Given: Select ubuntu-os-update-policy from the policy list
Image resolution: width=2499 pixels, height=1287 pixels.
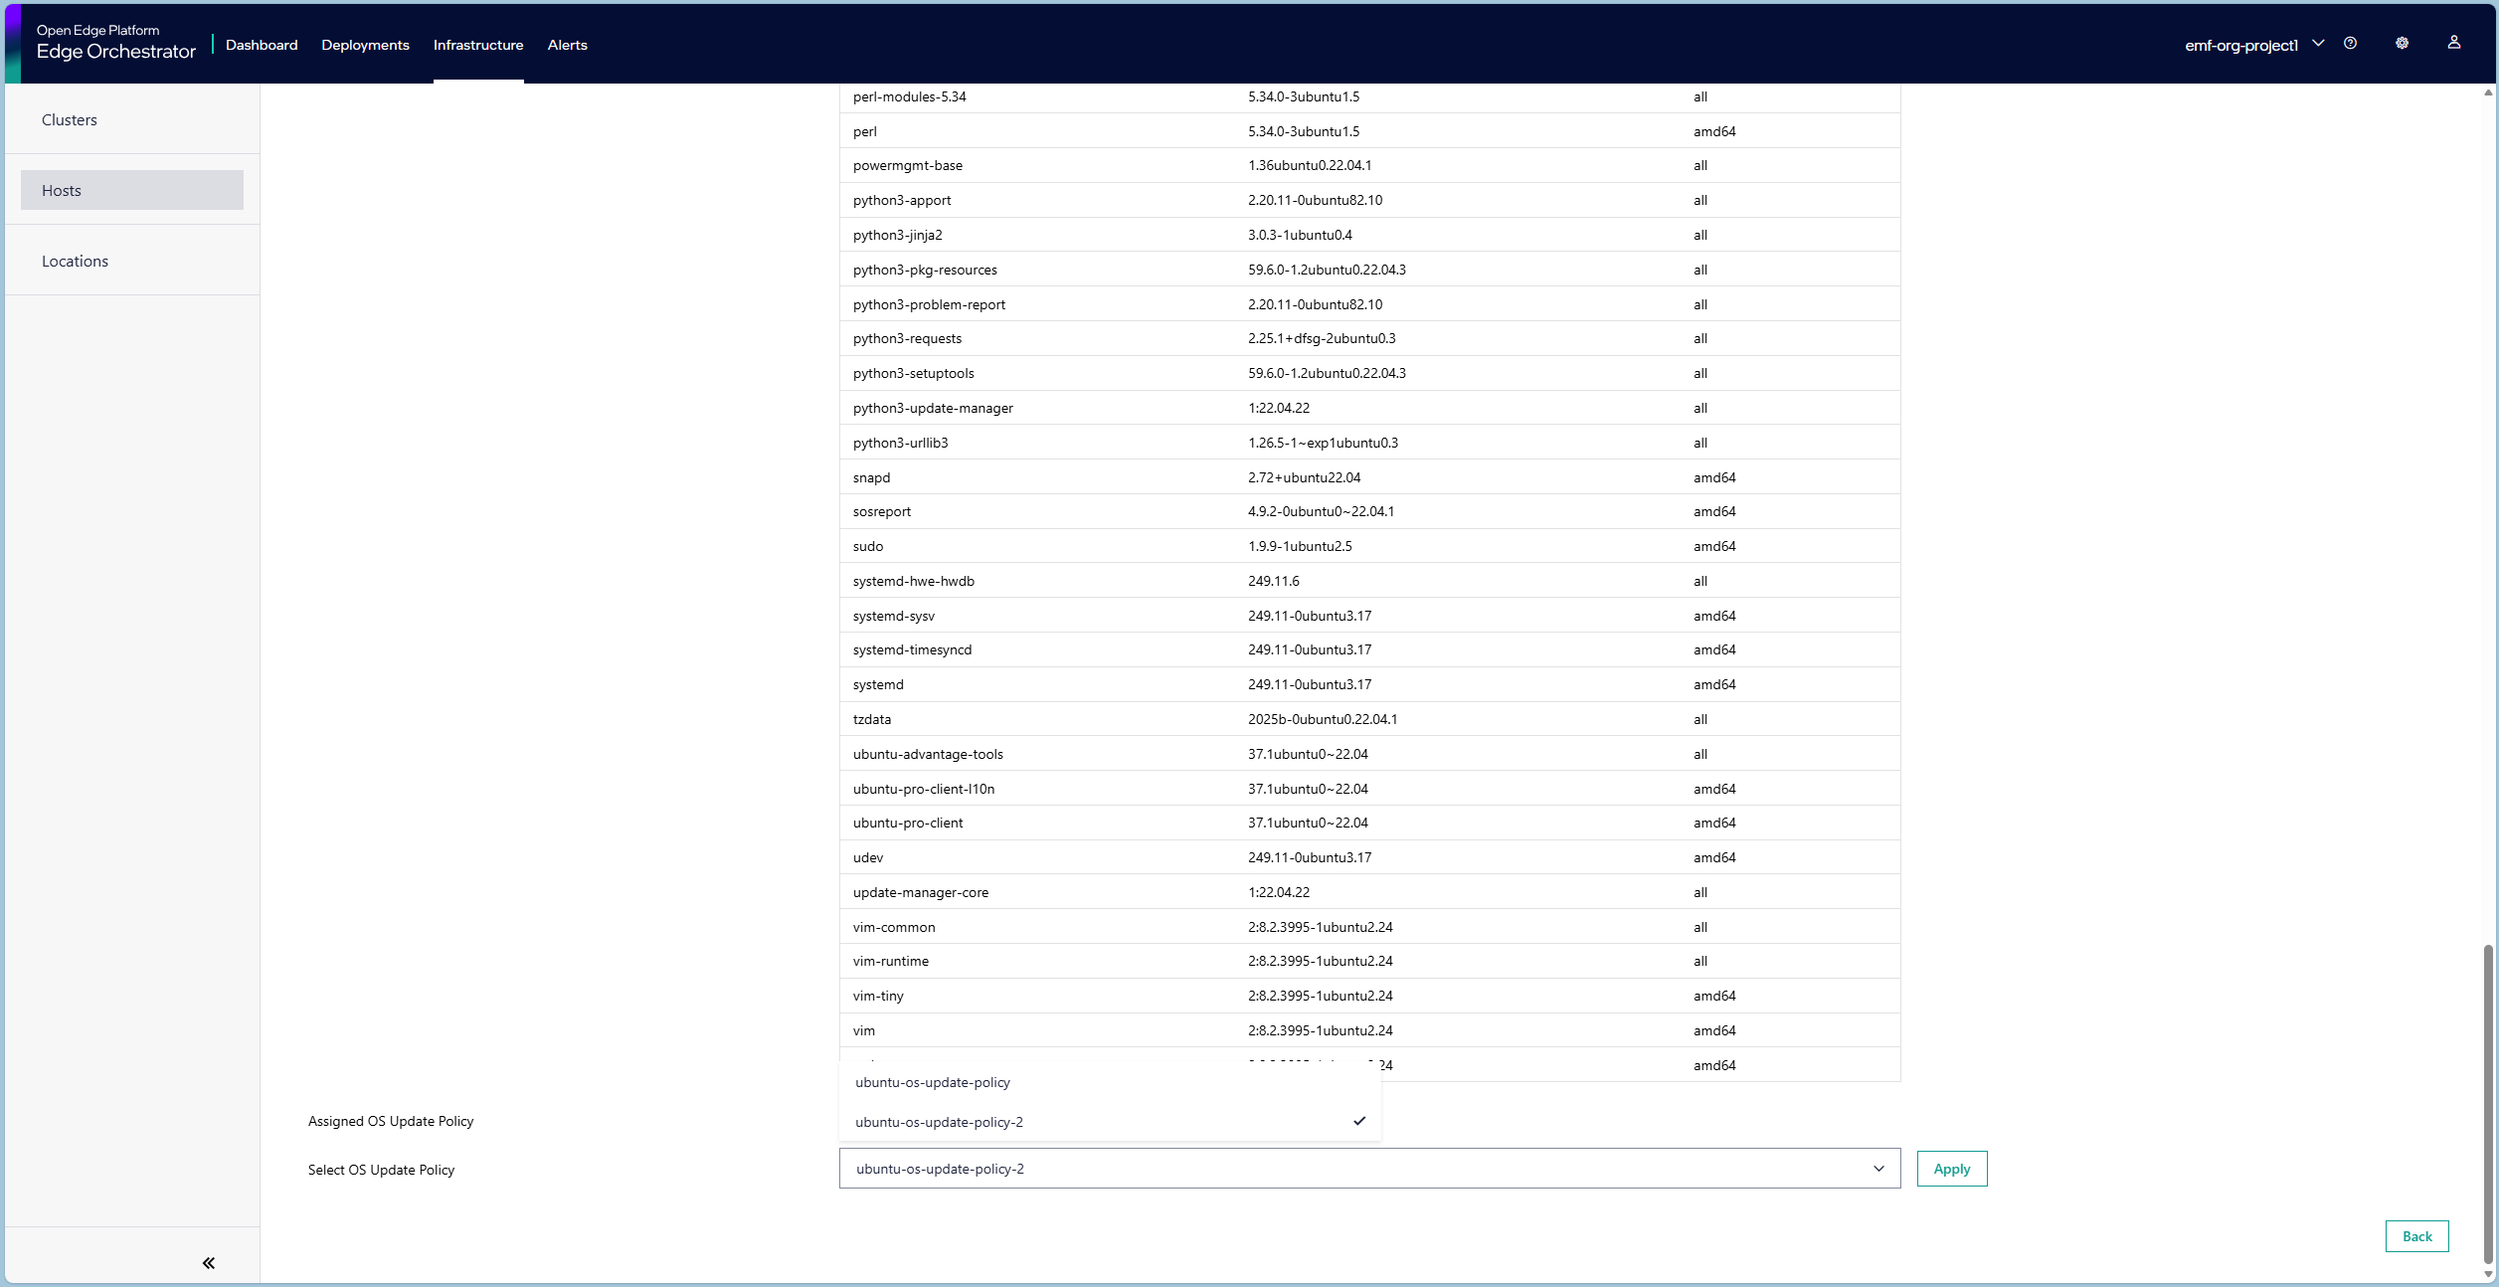Looking at the screenshot, I should pyautogui.click(x=932, y=1082).
